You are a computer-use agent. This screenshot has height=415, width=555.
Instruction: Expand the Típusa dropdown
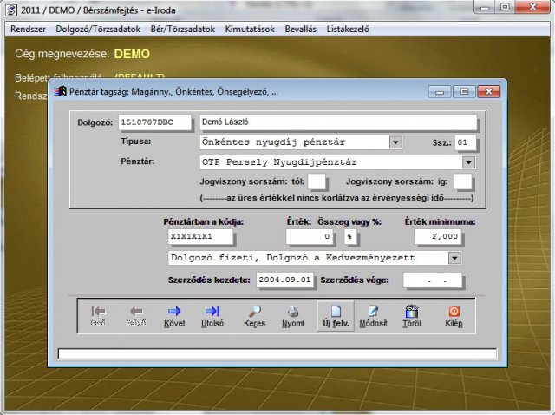click(395, 142)
